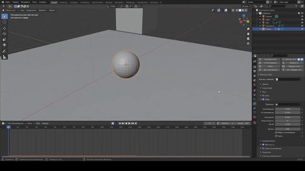Screen dimensions: 305x171
Task: Click the navigation gizmo green Y axis
Action: click(x=248, y=21)
